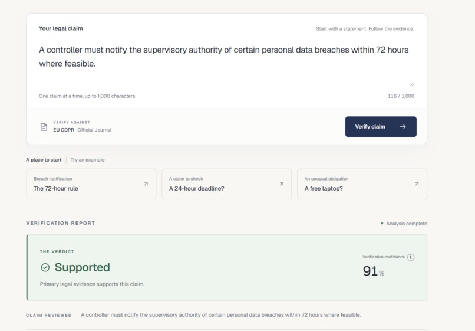Open the 24-hour deadline example card
Viewport: 475px width, 331px height.
(x=226, y=184)
